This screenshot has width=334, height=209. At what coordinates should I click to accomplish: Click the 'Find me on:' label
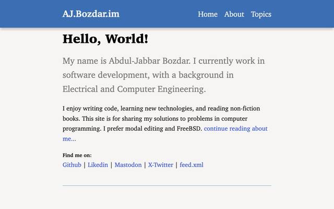click(77, 155)
